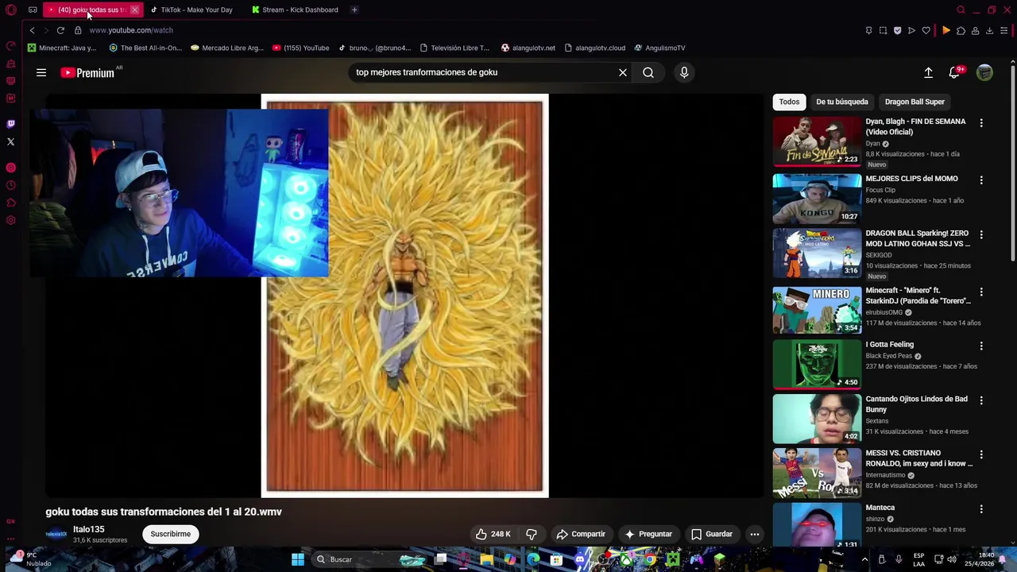Switch to TikTok - Make Your Day tab
The width and height of the screenshot is (1017, 572).
(x=191, y=10)
